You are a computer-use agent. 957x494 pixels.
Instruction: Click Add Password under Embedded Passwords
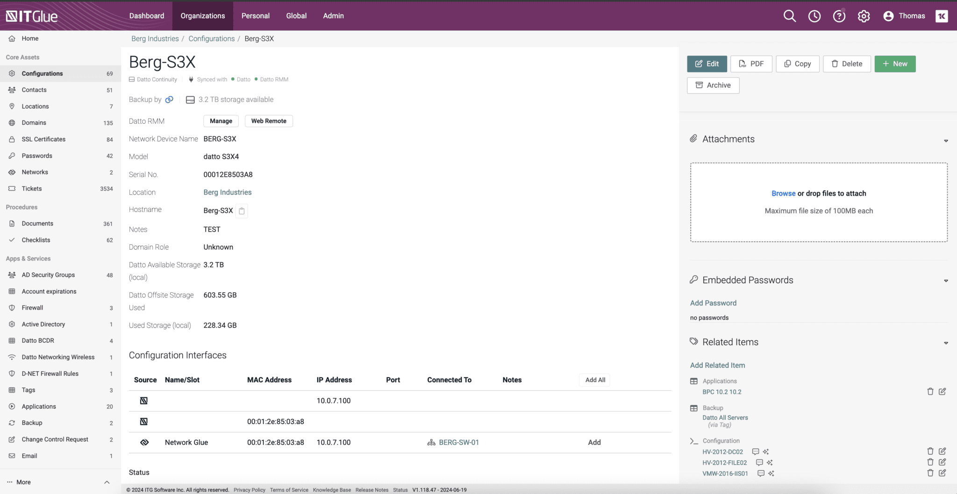tap(713, 303)
